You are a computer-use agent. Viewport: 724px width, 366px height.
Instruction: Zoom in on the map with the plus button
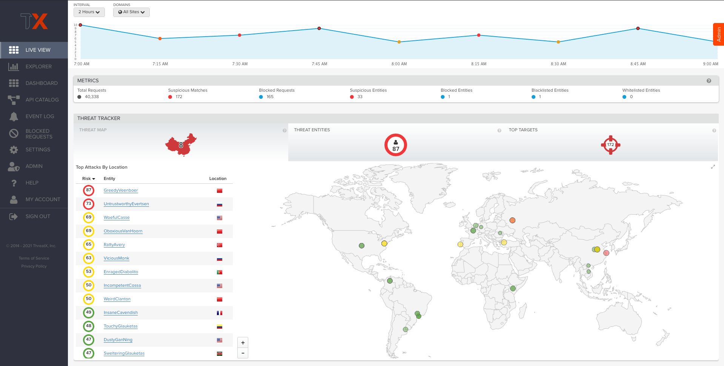[243, 342]
